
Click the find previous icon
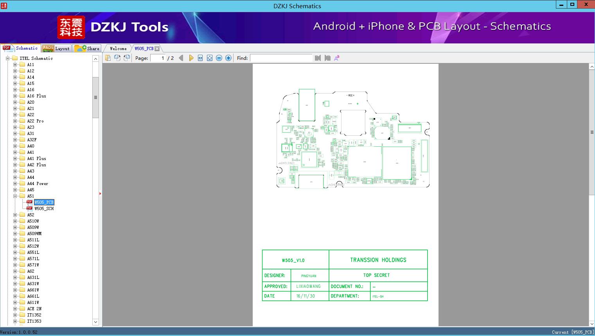[x=318, y=58]
